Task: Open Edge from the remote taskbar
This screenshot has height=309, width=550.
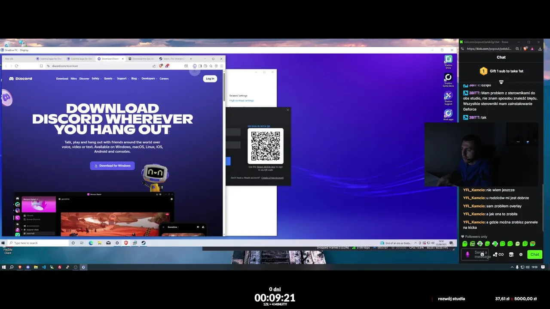Action: (x=91, y=243)
